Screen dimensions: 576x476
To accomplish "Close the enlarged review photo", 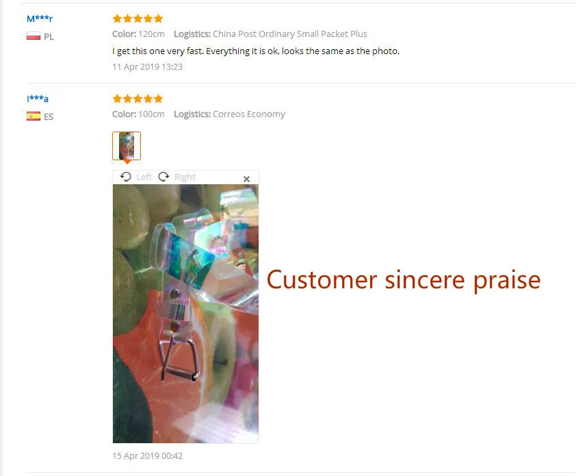I will click(x=246, y=179).
